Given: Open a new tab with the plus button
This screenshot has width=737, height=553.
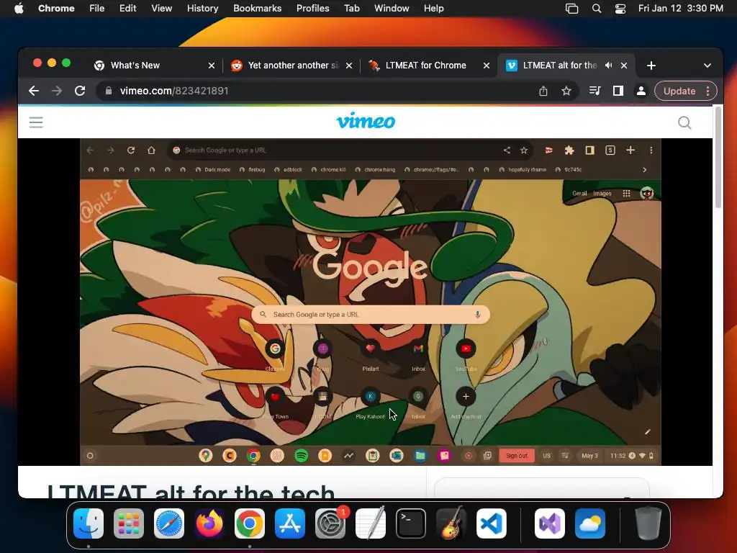Looking at the screenshot, I should point(651,66).
